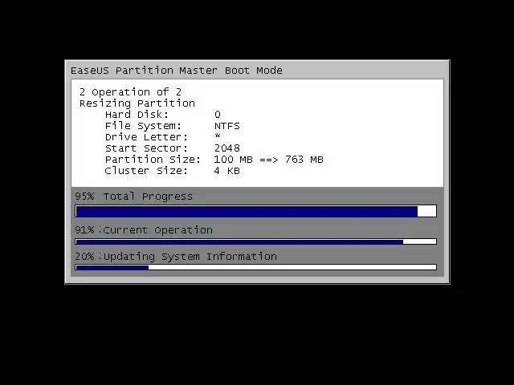Click the '95% Total Progress' label
This screenshot has height=385, width=514.
(133, 197)
